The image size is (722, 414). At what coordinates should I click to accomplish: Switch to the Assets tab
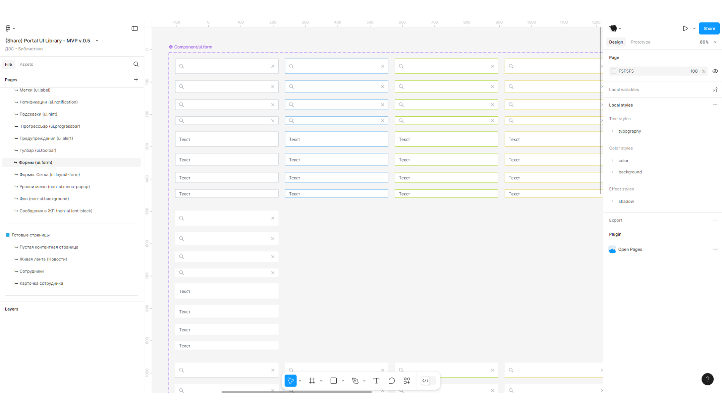coord(26,64)
